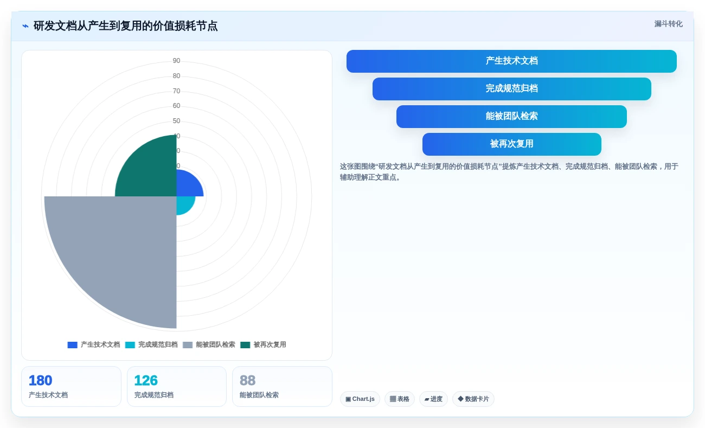The width and height of the screenshot is (705, 428).
Task: Click the 90 axis tick label
Action: [176, 61]
